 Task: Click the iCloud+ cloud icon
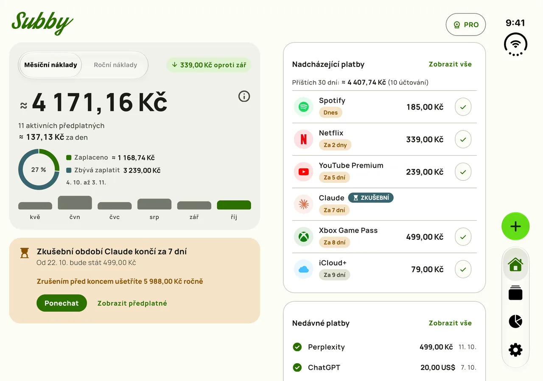(303, 269)
